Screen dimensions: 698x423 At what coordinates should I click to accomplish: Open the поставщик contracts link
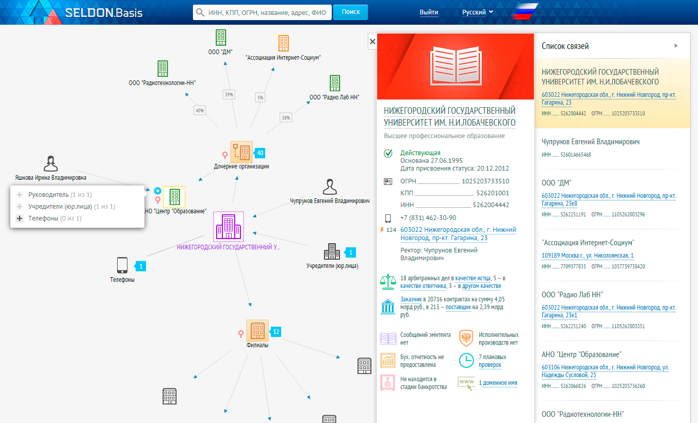coord(459,307)
